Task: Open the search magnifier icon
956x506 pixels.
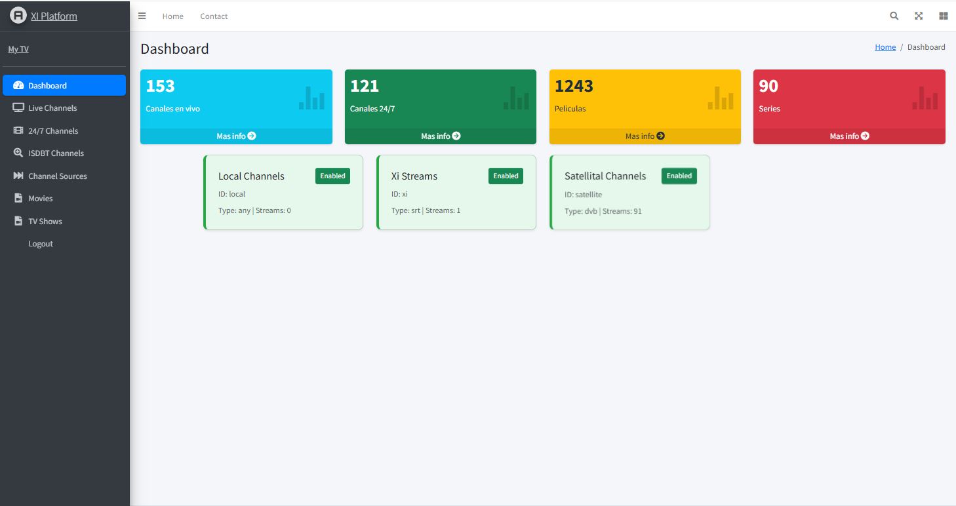Action: pos(894,16)
